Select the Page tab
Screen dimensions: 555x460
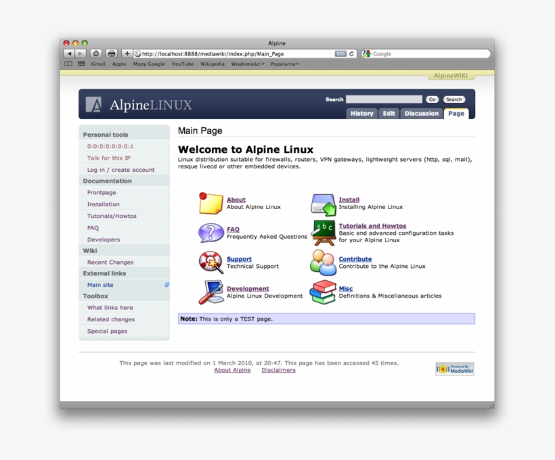456,113
